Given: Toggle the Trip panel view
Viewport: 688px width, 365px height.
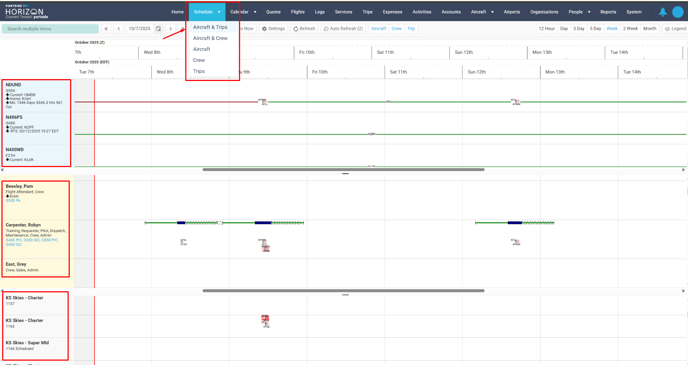Looking at the screenshot, I should click(x=411, y=29).
